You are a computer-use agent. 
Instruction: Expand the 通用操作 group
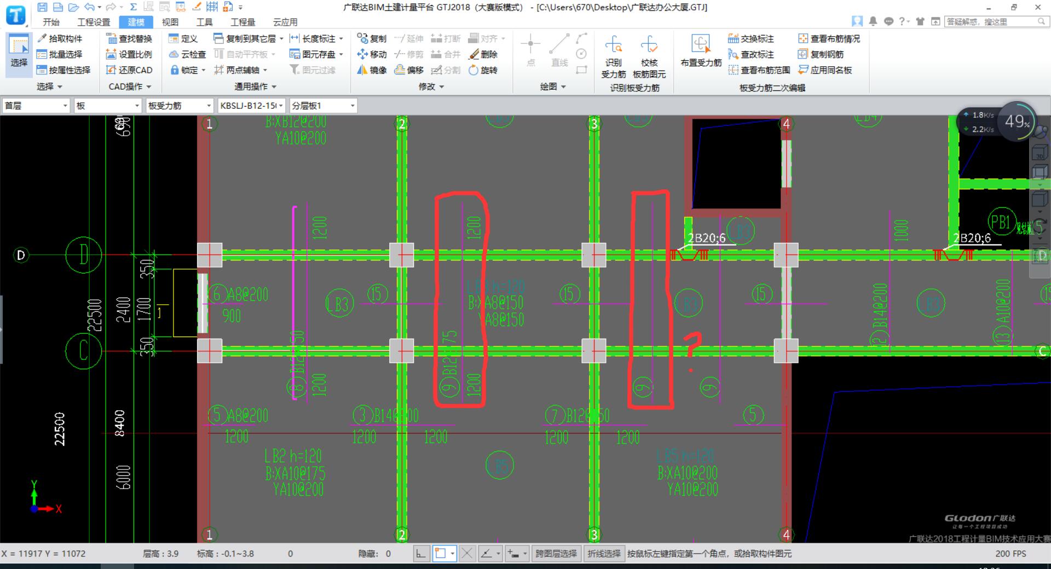[x=256, y=86]
